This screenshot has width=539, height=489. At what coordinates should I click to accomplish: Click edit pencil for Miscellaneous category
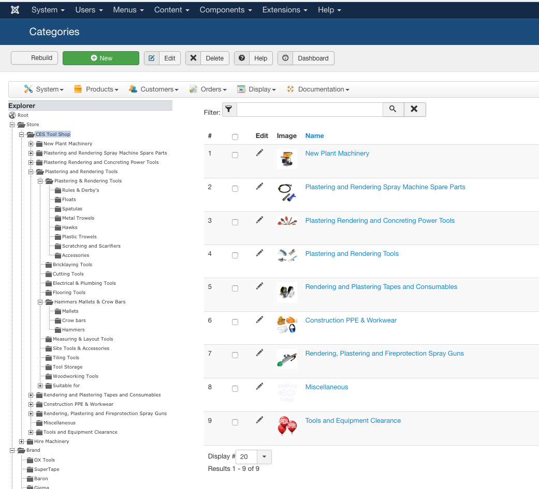(260, 386)
